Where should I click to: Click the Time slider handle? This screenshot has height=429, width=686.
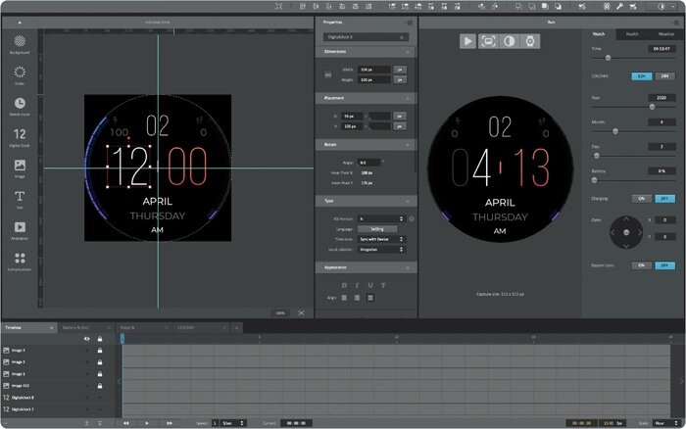click(x=608, y=58)
